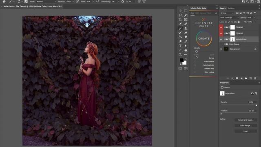261x147 pixels.
Task: Select the Pen tool
Action: pyautogui.click(x=186, y=41)
